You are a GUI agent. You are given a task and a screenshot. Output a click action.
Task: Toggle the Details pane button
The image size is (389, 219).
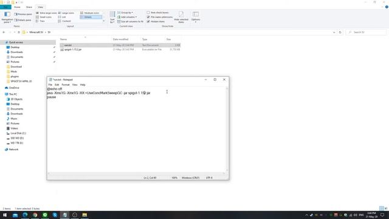click(22, 20)
